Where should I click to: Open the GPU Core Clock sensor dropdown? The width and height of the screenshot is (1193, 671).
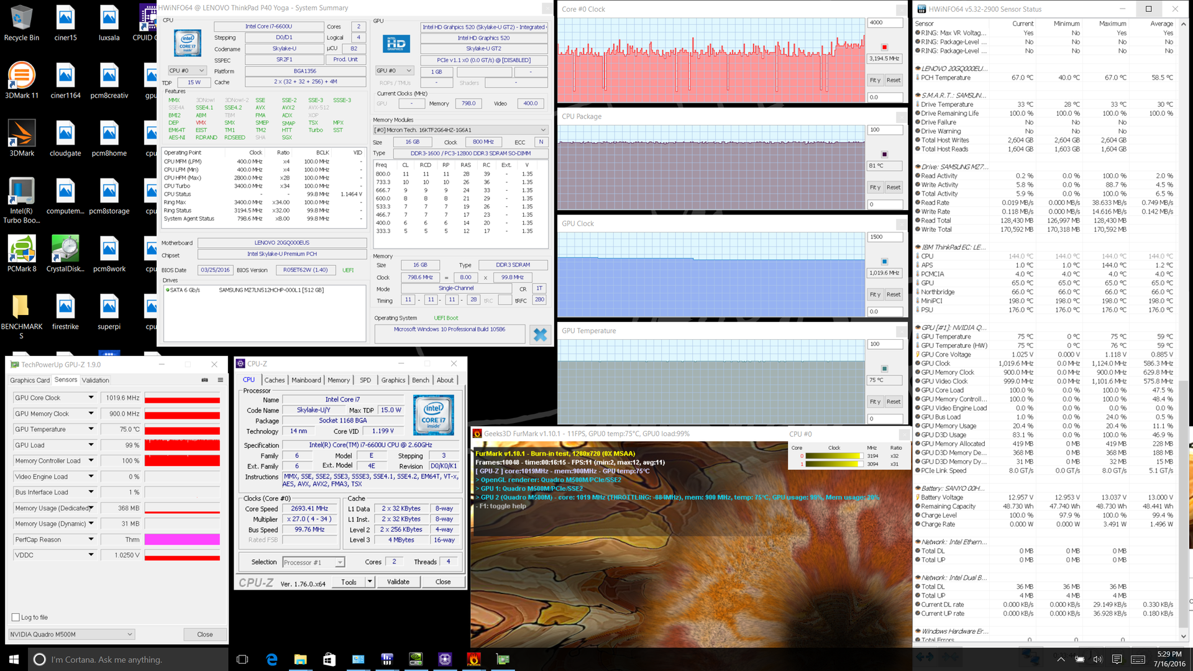coord(91,398)
